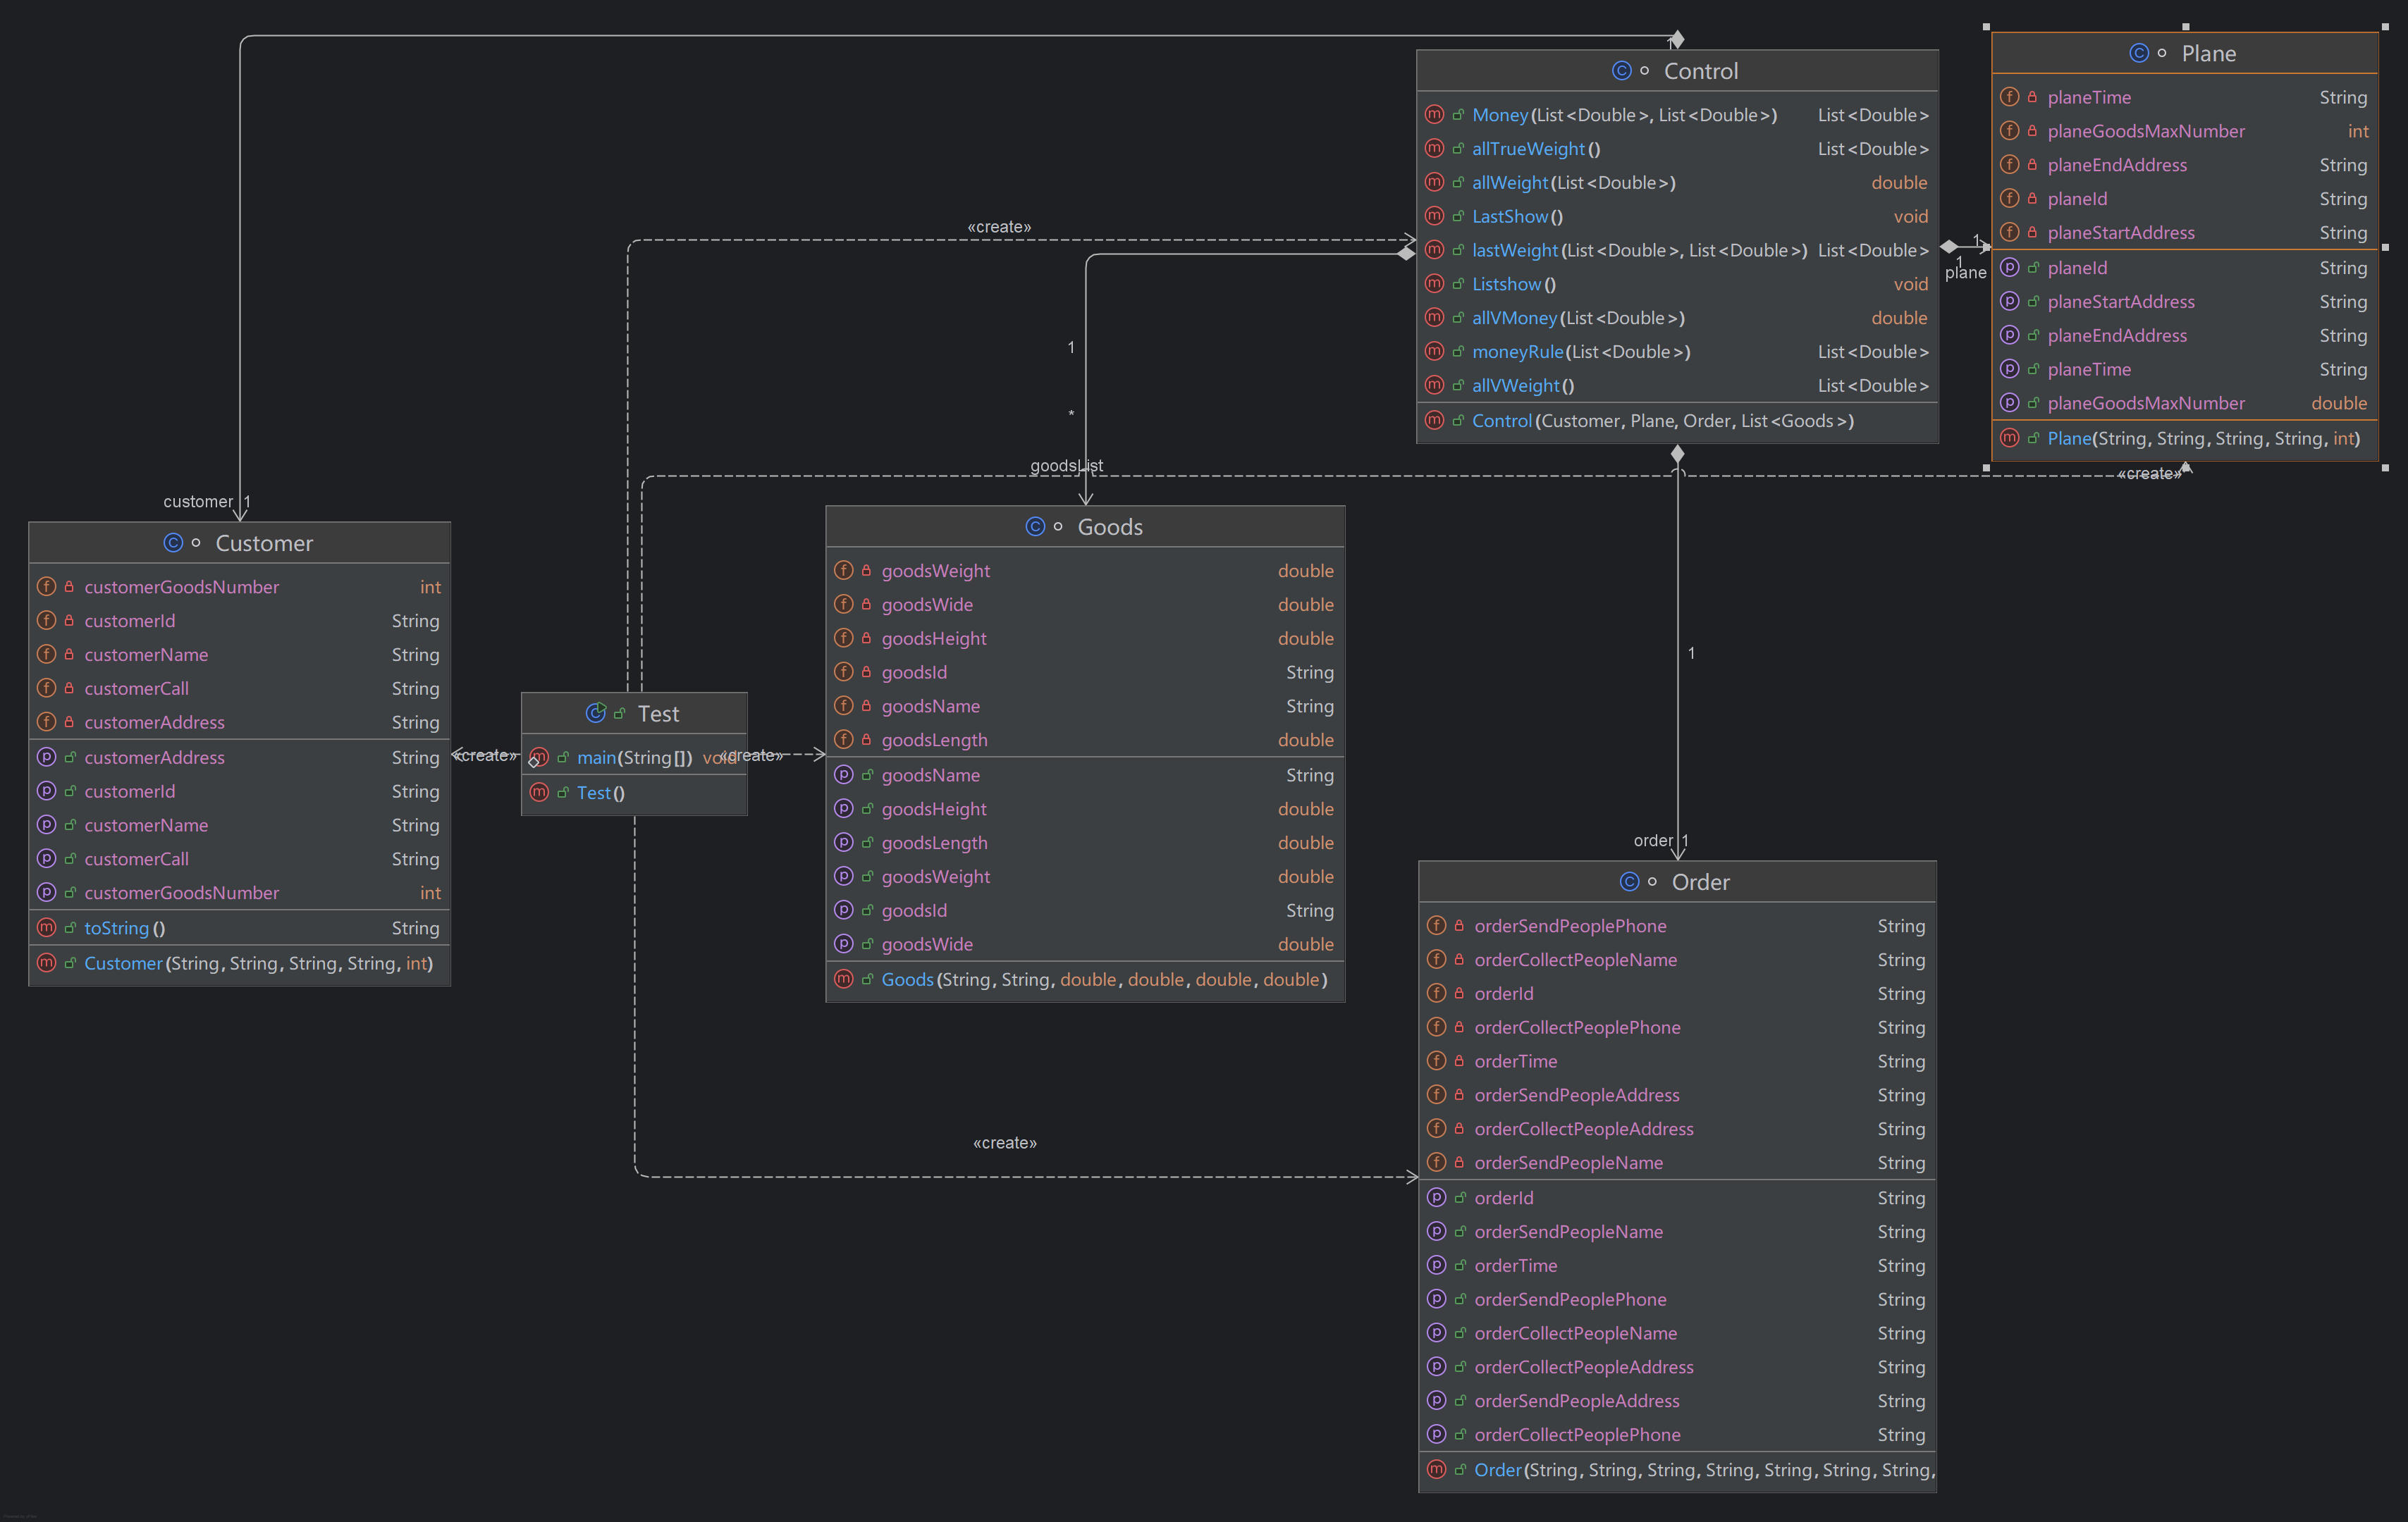Click the Control class icon in header

pyautogui.click(x=1621, y=71)
